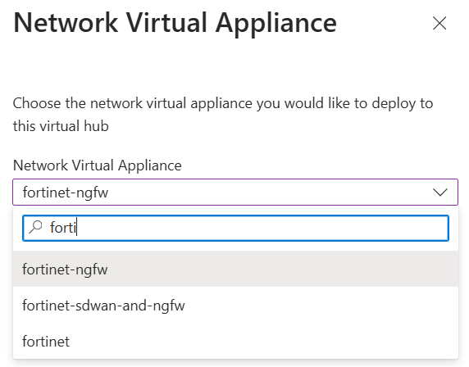469x367 pixels.
Task: Focus the search field containing 'forti'
Action: [x=235, y=228]
